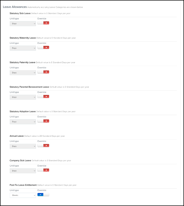Click the Statutory Sick Leave category title
The height and width of the screenshot is (206, 184).
20,13
